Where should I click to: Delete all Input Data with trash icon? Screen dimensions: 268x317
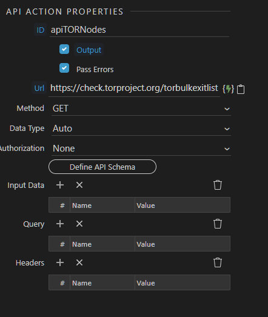218,185
